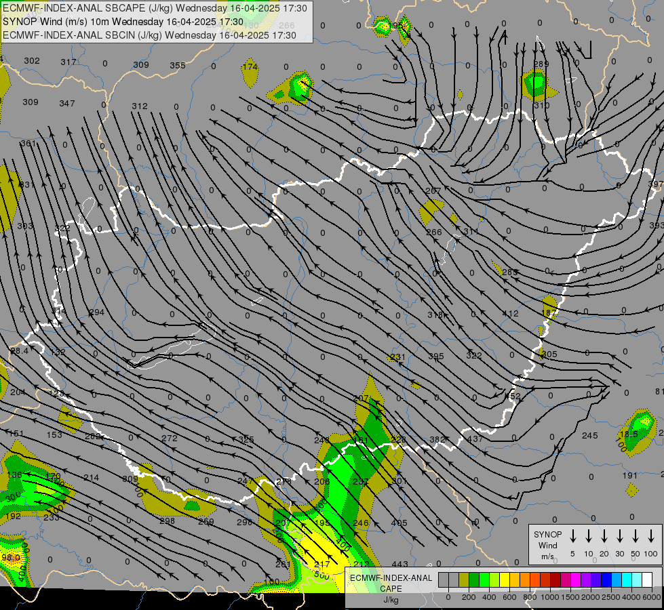The width and height of the screenshot is (664, 610).
Task: Click the 2500 tick label on CAPE scale
Action: coord(611,597)
